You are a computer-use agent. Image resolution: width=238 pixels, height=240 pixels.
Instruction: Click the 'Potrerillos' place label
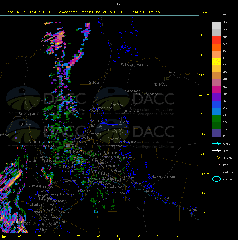tap(48, 157)
